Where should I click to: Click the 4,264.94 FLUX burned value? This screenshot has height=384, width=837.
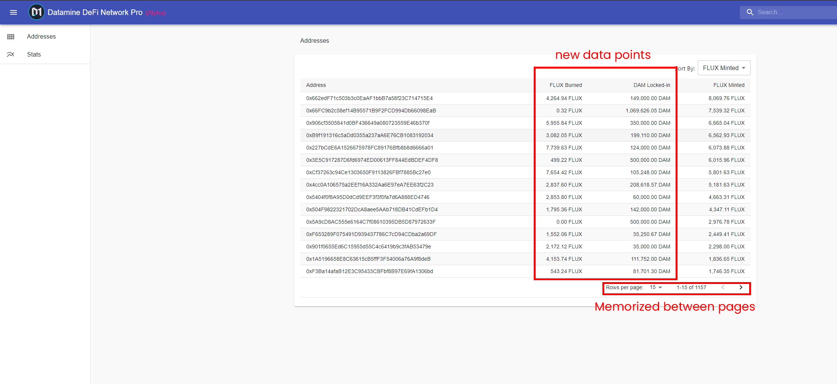564,98
